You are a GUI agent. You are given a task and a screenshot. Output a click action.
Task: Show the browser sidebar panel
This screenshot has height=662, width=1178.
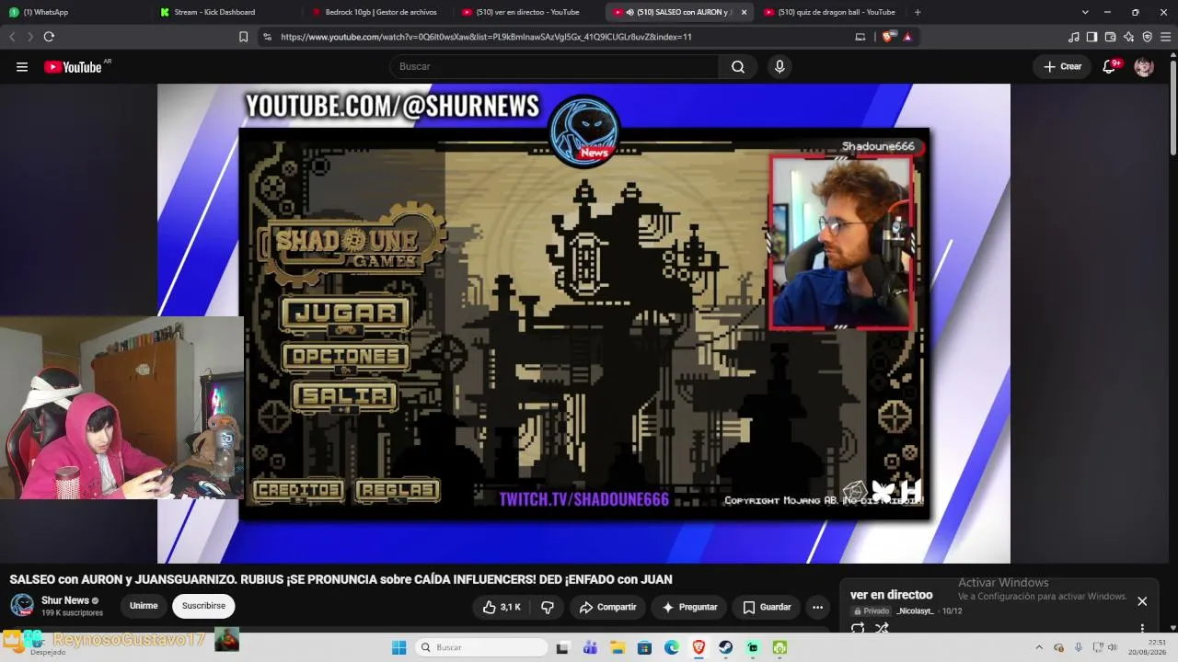[1091, 37]
